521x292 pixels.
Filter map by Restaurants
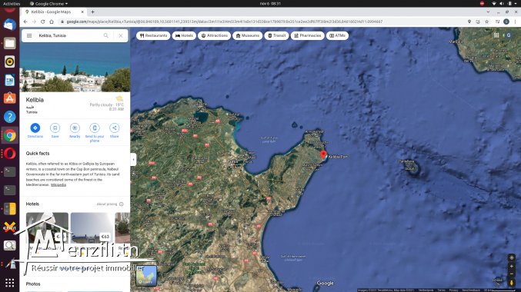click(x=153, y=35)
